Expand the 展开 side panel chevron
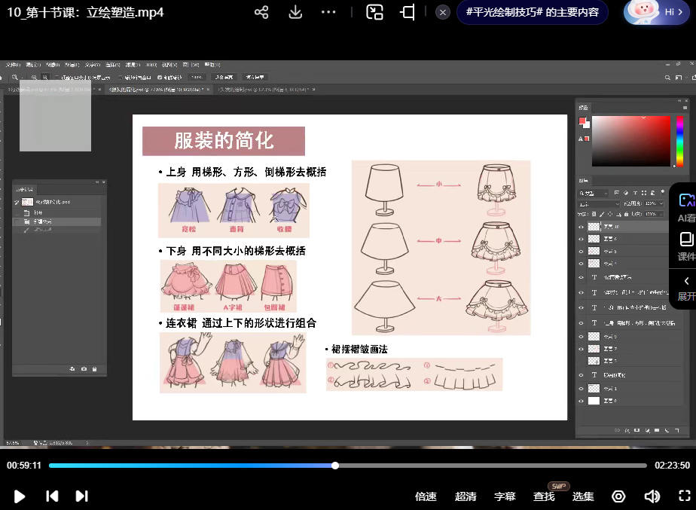 pos(686,281)
